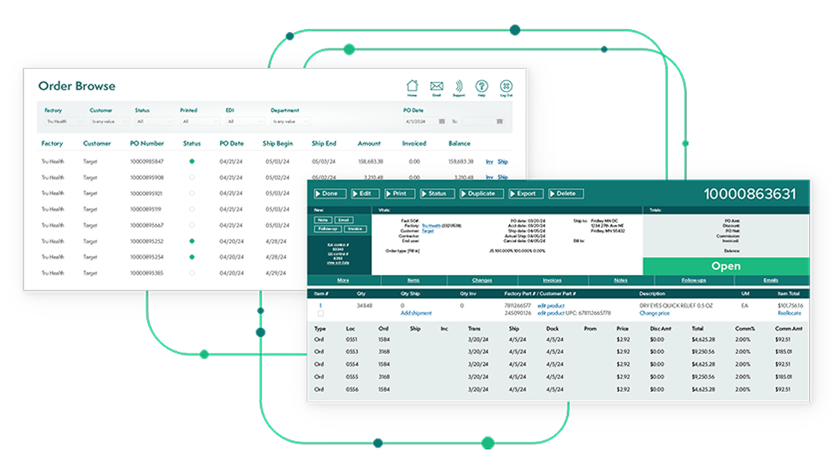834x469 pixels.
Task: Open the PO Date 'To' calendar icon
Action: point(499,121)
